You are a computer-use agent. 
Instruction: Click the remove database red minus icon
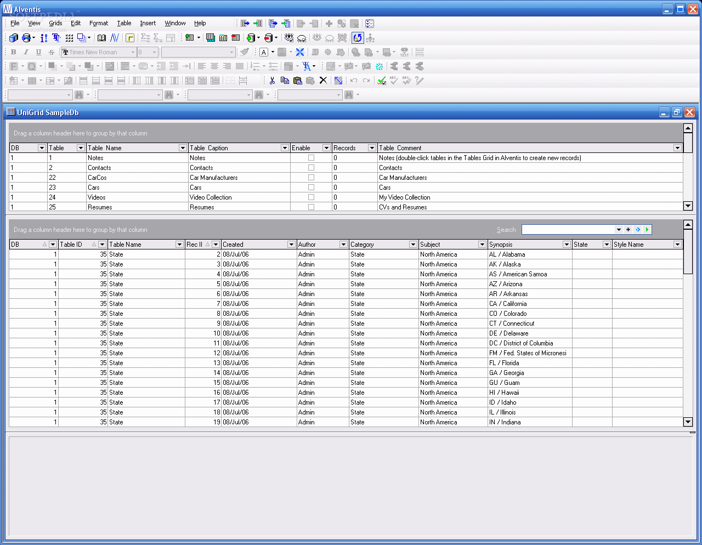point(268,38)
